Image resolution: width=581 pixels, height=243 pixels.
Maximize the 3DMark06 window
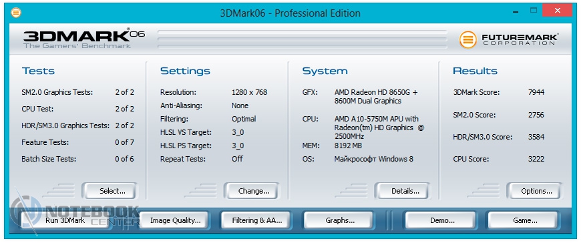click(533, 11)
